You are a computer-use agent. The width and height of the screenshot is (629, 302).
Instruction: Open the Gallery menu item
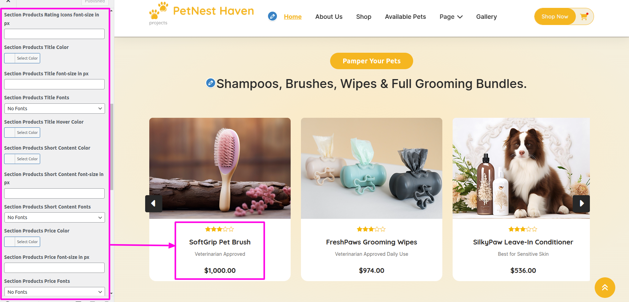pos(486,17)
